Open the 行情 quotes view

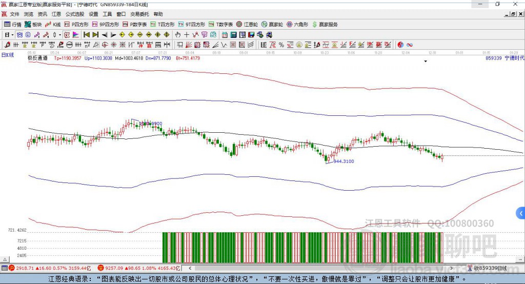pyautogui.click(x=12, y=25)
